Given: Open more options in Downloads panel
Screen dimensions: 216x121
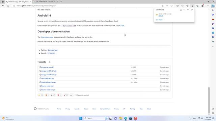Looking at the screenshot, I should click(188, 10).
